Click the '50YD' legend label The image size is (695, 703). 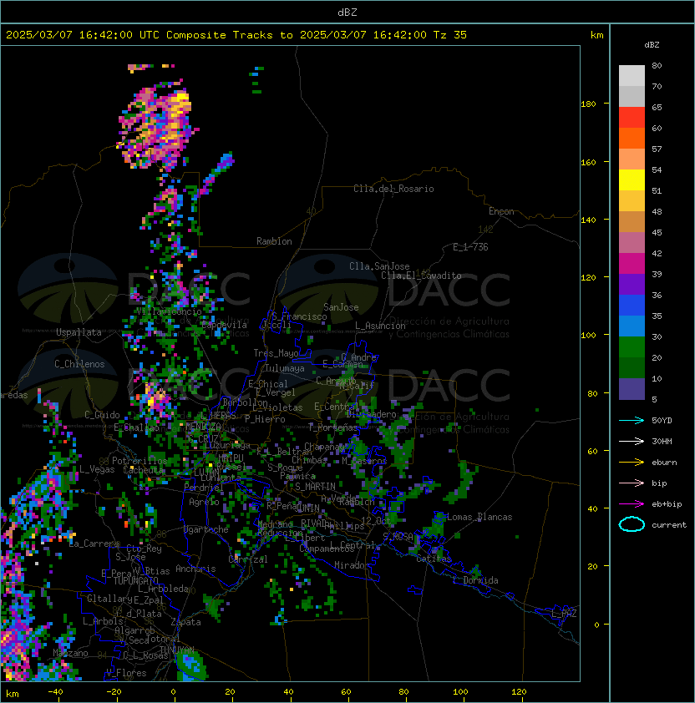click(662, 420)
